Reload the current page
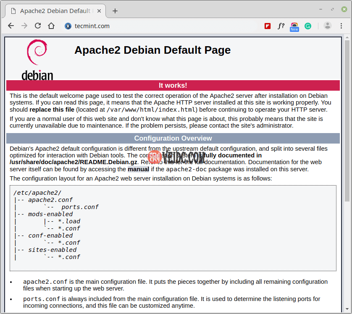The height and width of the screenshot is (314, 352). pyautogui.click(x=38, y=26)
